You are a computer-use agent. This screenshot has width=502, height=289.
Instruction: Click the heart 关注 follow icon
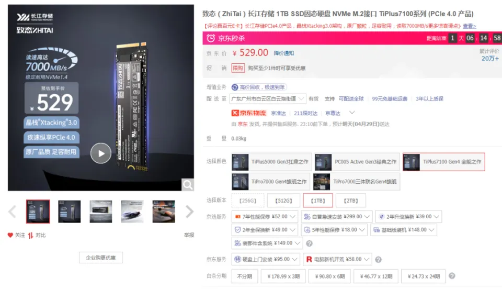pyautogui.click(x=10, y=235)
